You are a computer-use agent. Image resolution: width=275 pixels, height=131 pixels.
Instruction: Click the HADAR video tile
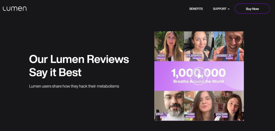(x=169, y=44)
